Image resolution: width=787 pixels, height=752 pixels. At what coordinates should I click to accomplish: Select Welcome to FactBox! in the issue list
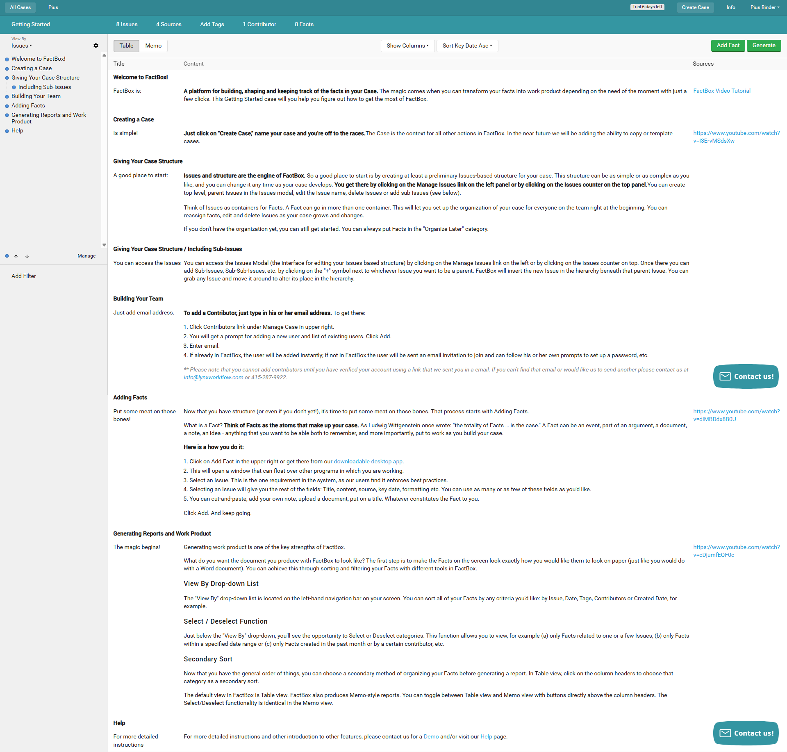click(39, 59)
